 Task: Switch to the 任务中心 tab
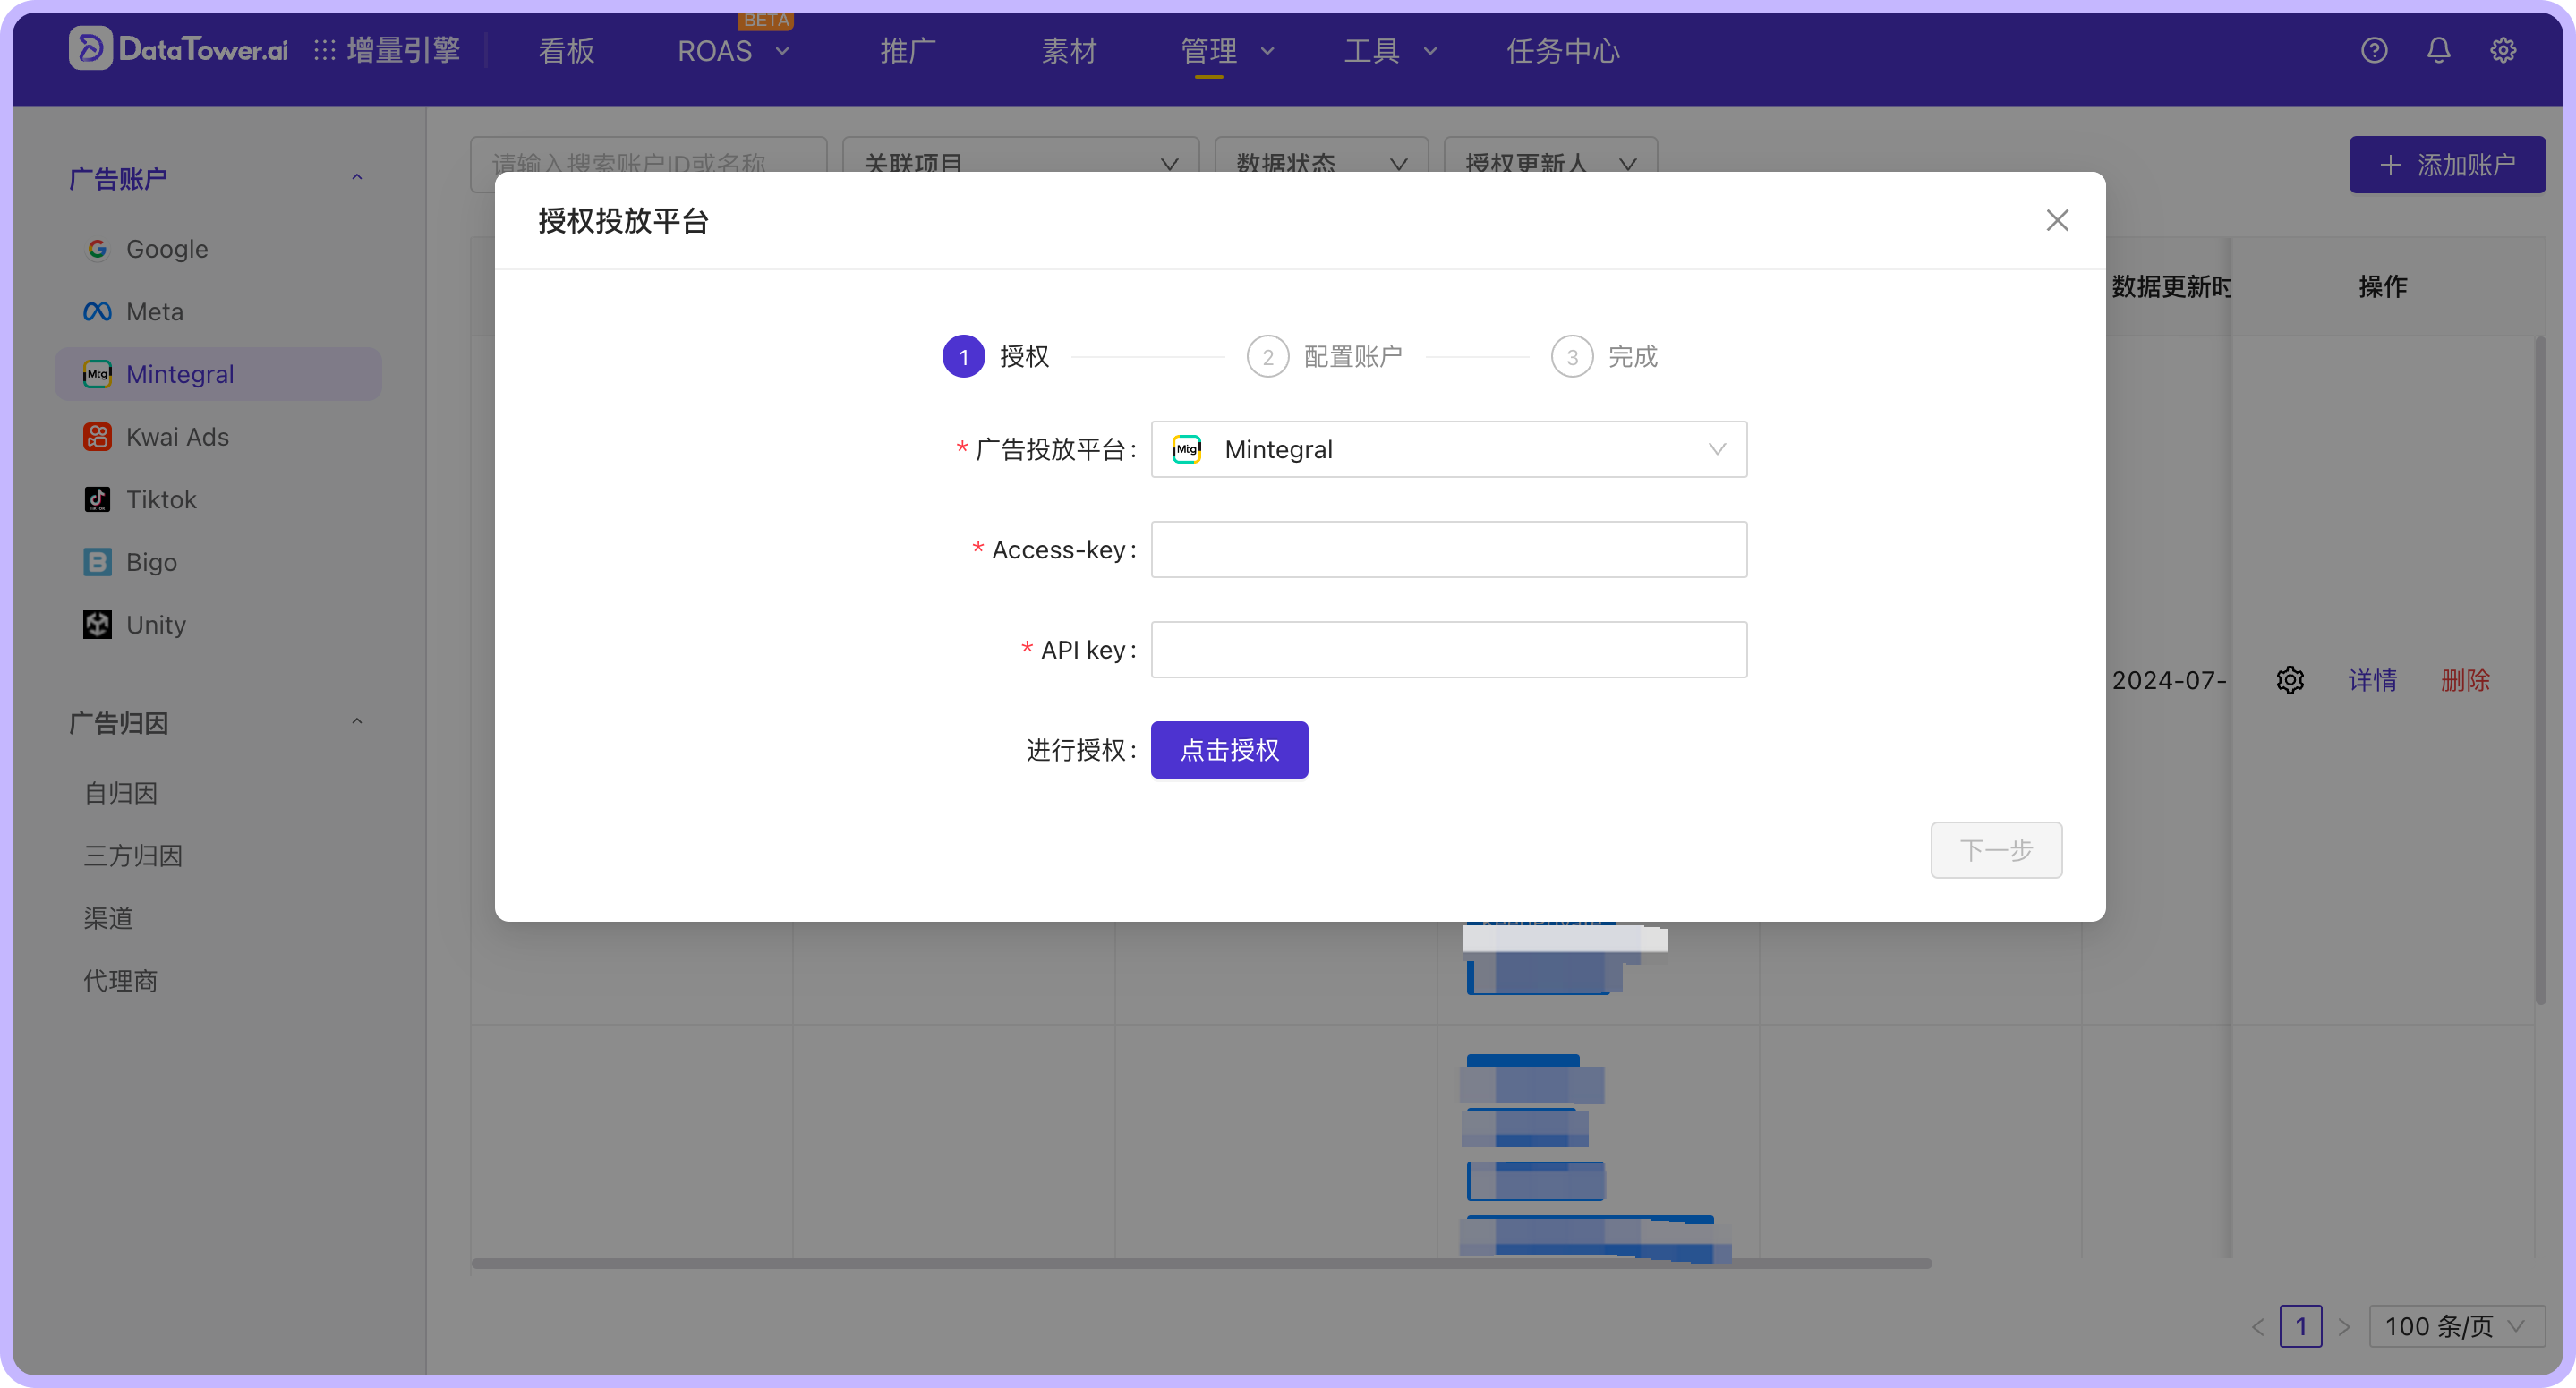pos(1563,51)
